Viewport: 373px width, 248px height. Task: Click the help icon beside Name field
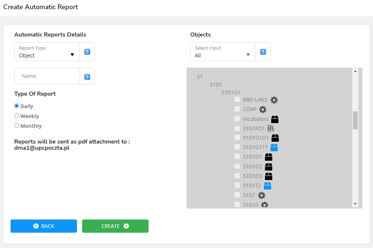pos(87,77)
